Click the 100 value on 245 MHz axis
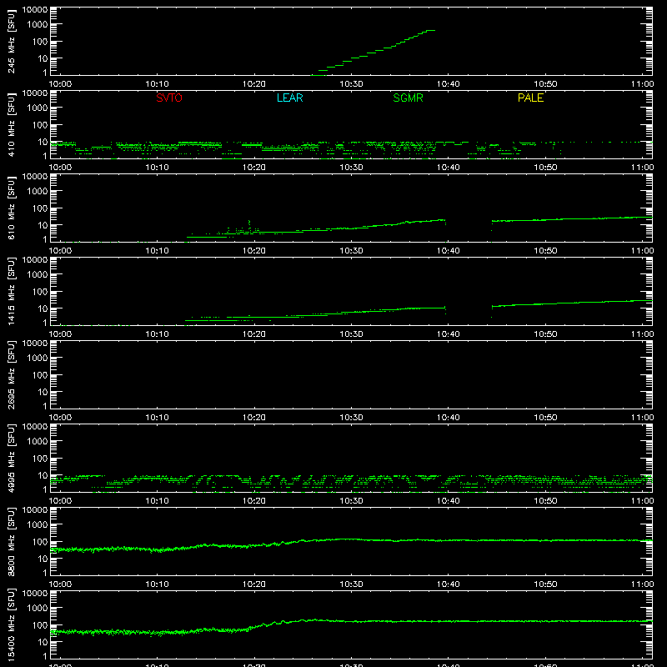Viewport: 667px width, 667px height. pyautogui.click(x=39, y=42)
